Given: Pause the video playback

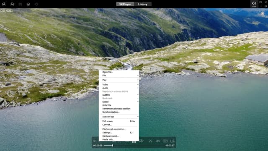Looking at the screenshot, I should (134, 142).
